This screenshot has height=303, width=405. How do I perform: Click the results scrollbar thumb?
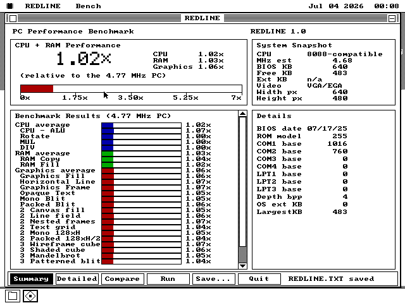click(242, 182)
